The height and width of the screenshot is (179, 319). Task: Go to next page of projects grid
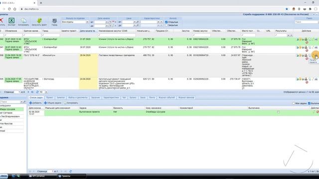28,92
